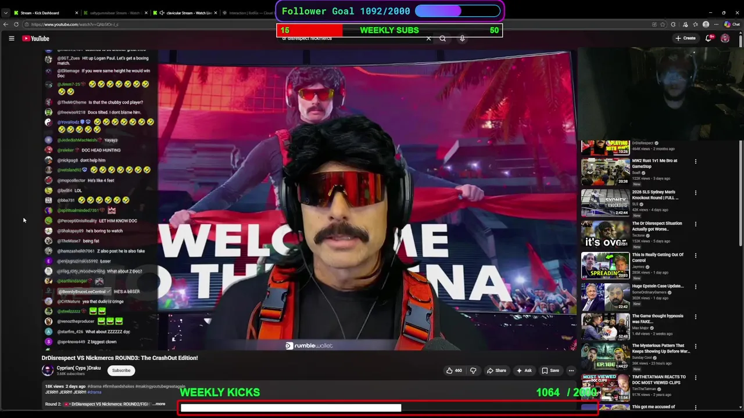
Task: Open options for Mysterious Pattern video
Action: (x=695, y=347)
